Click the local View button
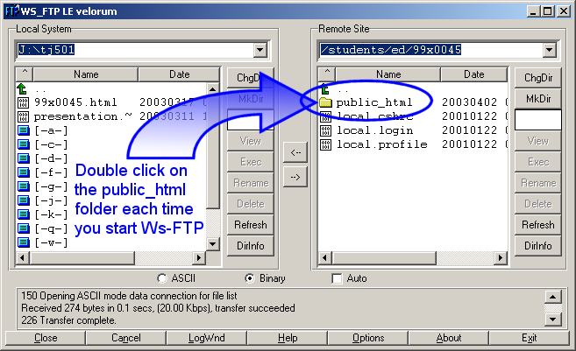Image resolution: width=576 pixels, height=351 pixels. pos(251,141)
